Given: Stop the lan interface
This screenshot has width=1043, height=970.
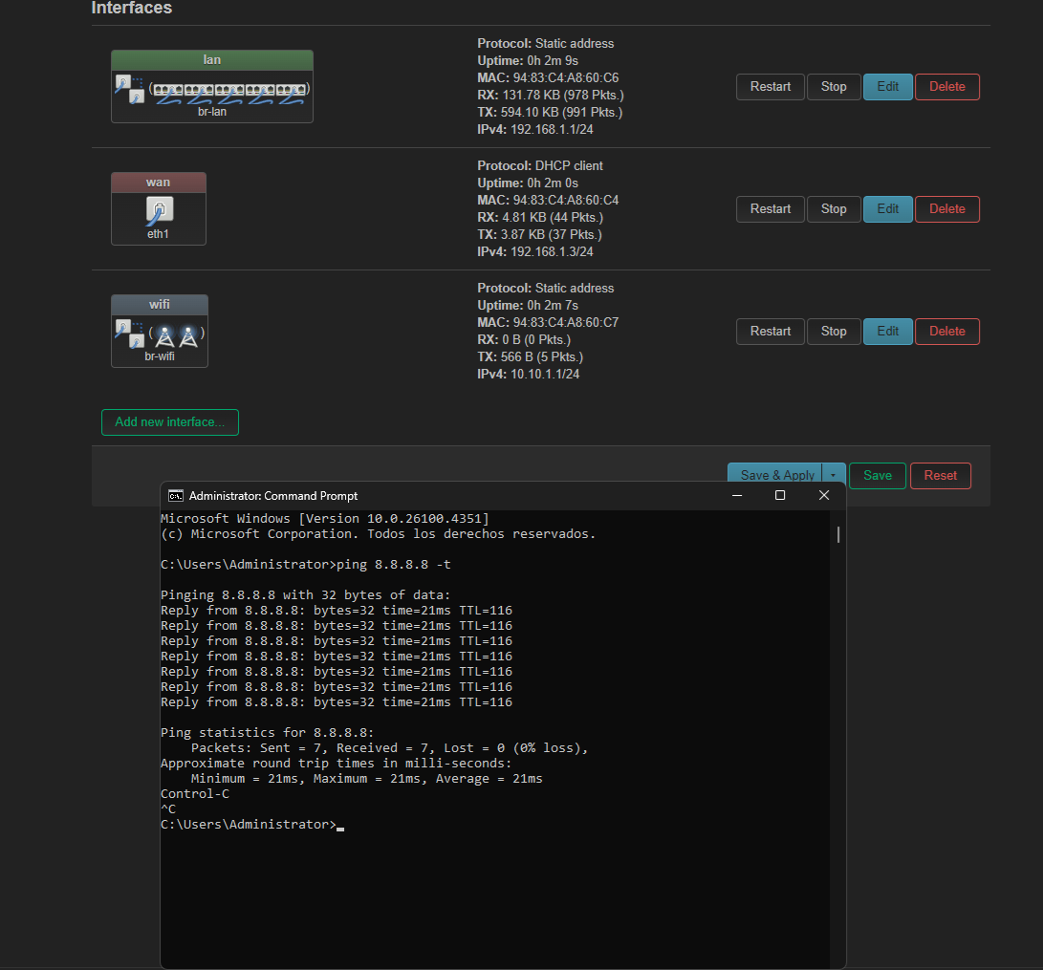Looking at the screenshot, I should tap(834, 87).
